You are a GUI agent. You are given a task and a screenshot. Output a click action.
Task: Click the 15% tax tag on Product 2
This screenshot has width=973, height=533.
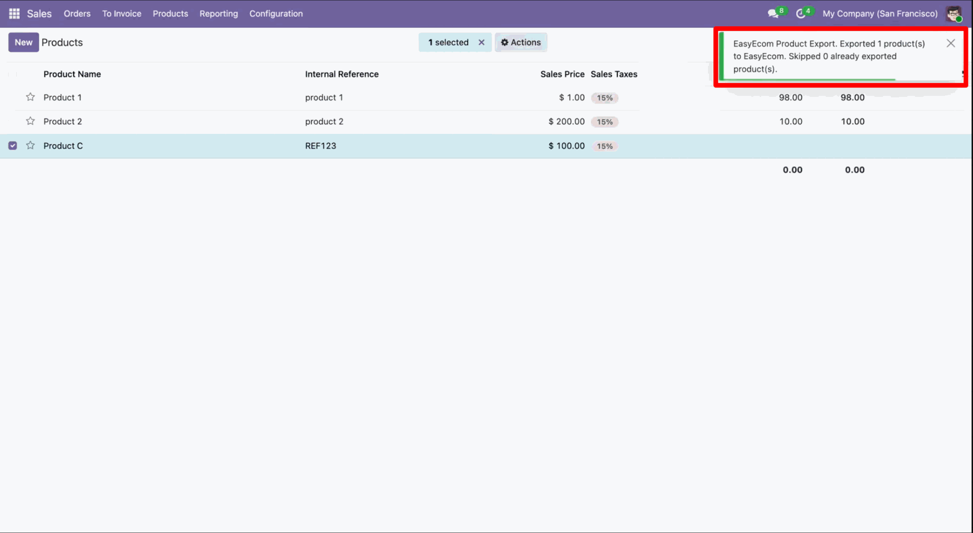(x=605, y=122)
